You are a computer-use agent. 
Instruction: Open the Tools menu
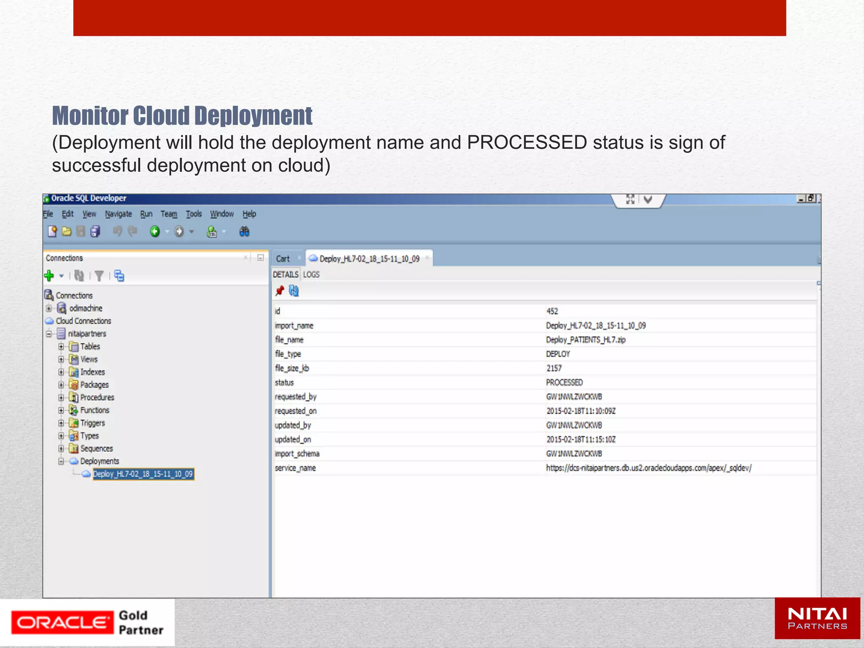pos(194,214)
